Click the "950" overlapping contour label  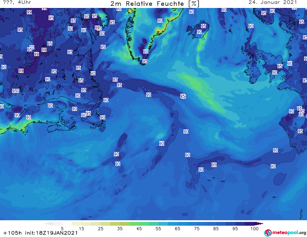(15, 91)
